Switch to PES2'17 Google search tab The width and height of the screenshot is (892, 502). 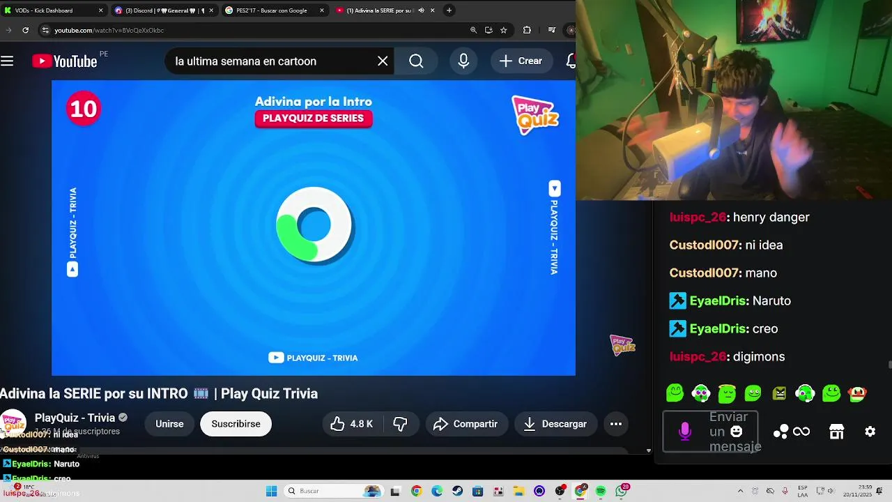[x=275, y=10]
